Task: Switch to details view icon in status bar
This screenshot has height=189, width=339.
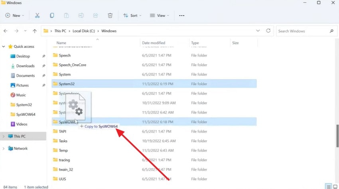Action: click(x=329, y=187)
